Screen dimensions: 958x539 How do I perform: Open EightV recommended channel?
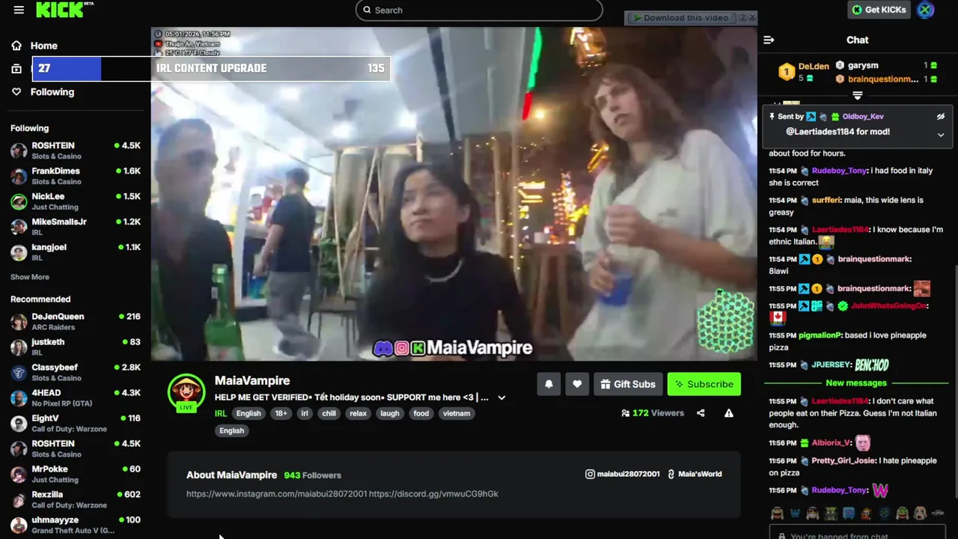tap(75, 424)
